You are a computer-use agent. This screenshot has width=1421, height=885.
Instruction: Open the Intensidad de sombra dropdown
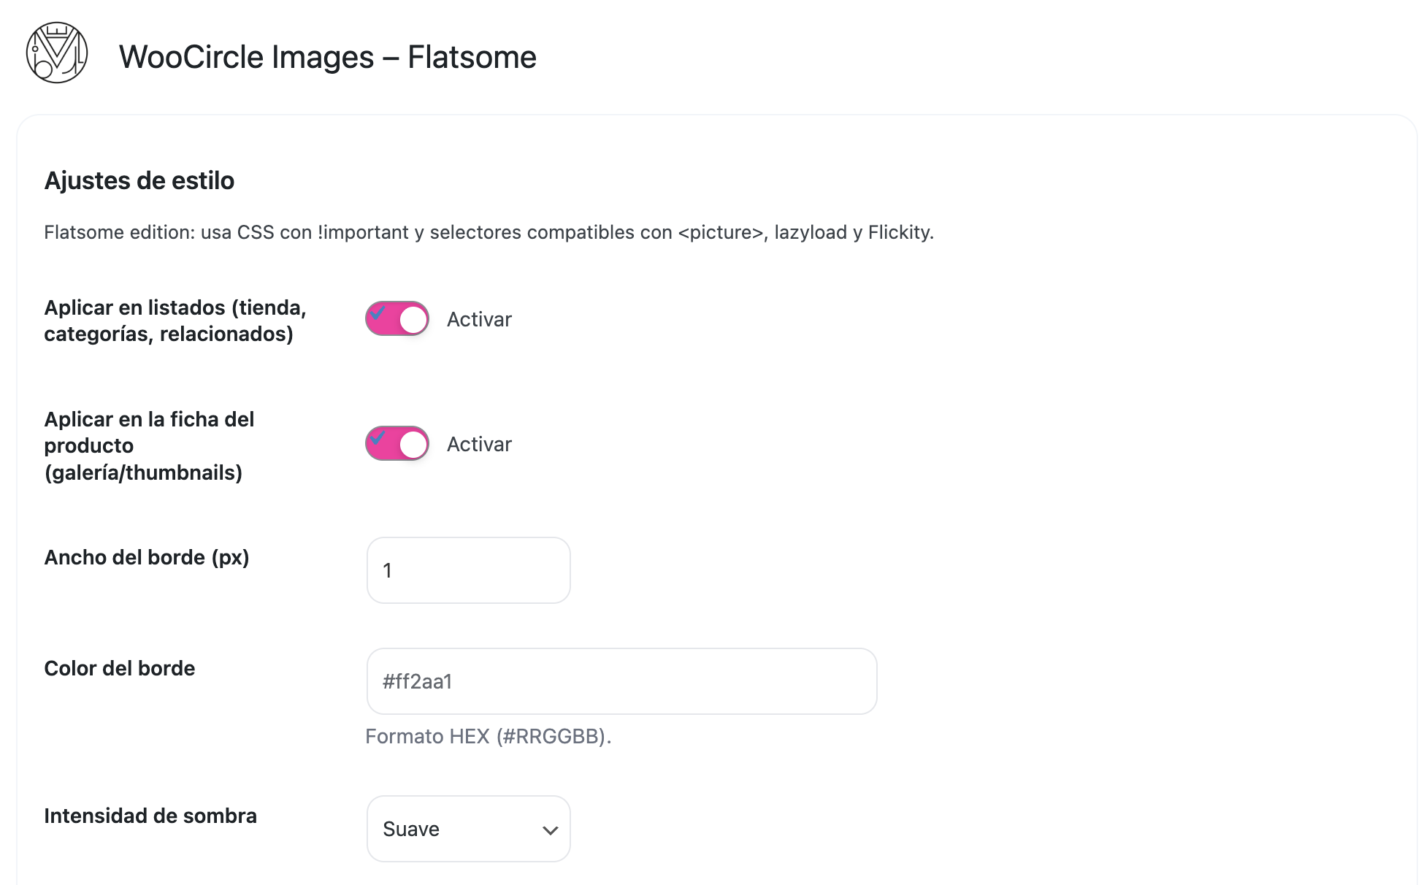[x=469, y=829]
